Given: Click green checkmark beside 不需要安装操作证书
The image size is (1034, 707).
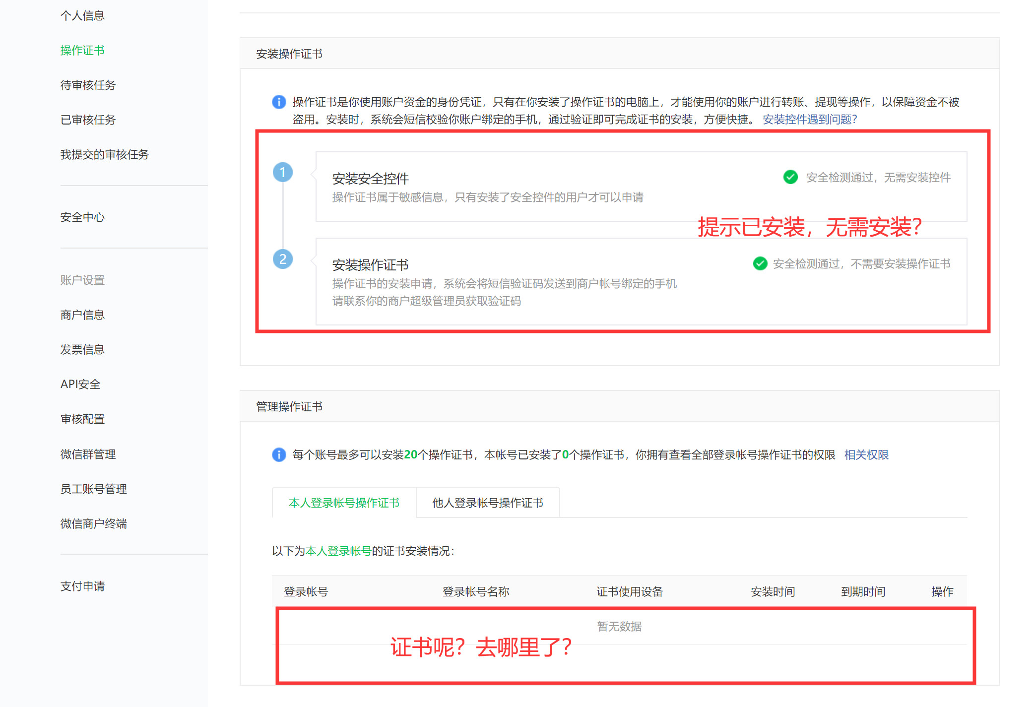Looking at the screenshot, I should pos(760,263).
